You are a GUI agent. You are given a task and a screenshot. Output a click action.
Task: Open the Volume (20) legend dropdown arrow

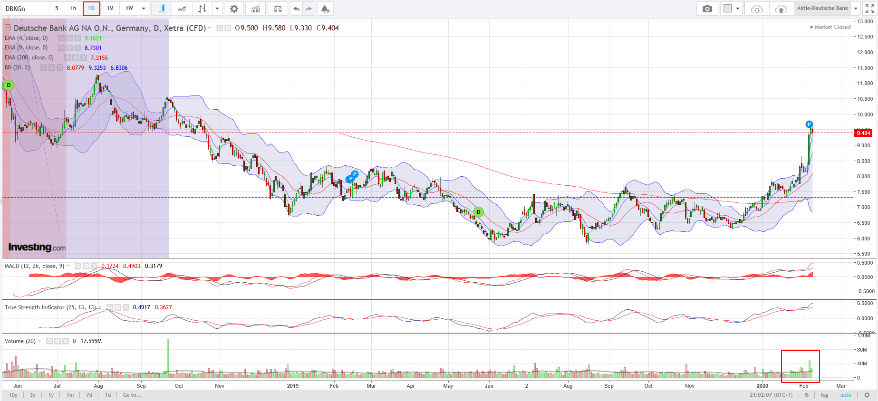tap(39, 341)
